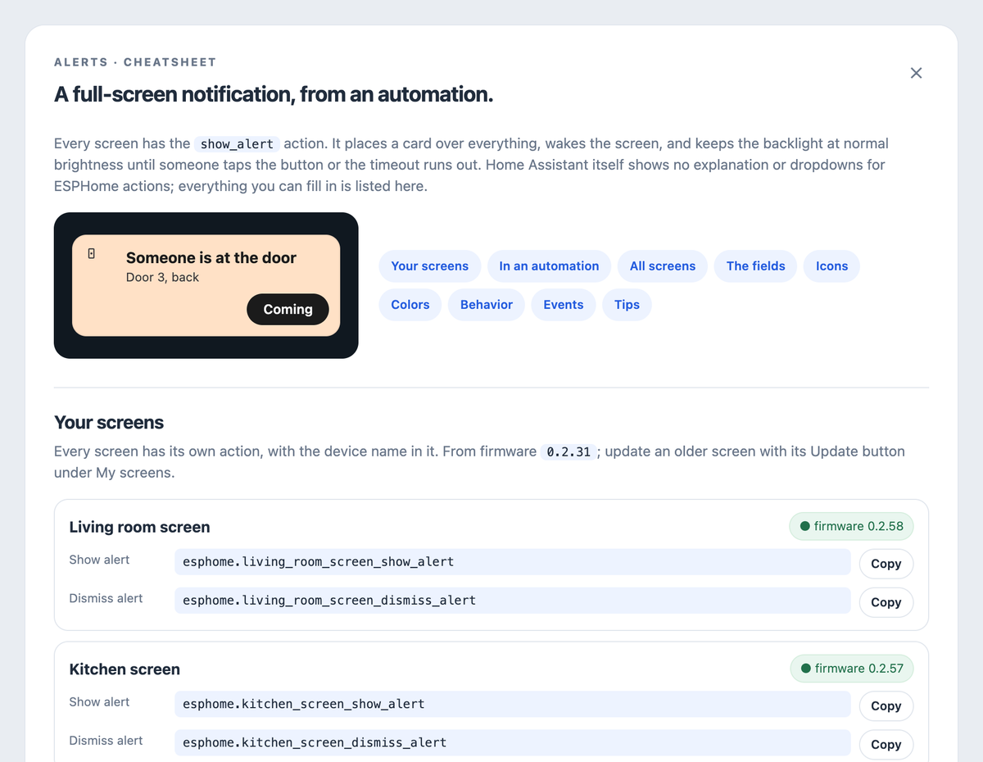
Task: Click esphome.kitchen_screen_show_alert code field
Action: [513, 704]
